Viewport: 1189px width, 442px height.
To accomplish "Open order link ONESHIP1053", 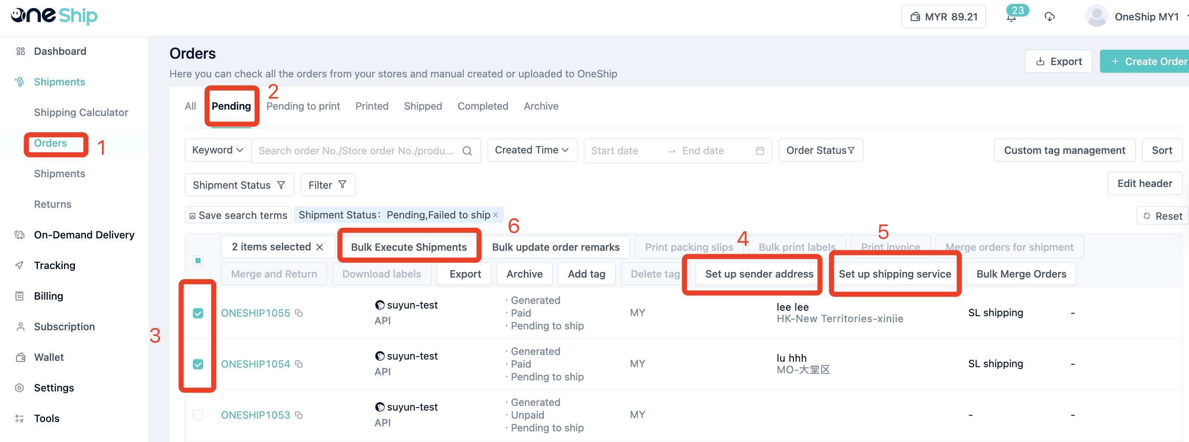I will (255, 415).
